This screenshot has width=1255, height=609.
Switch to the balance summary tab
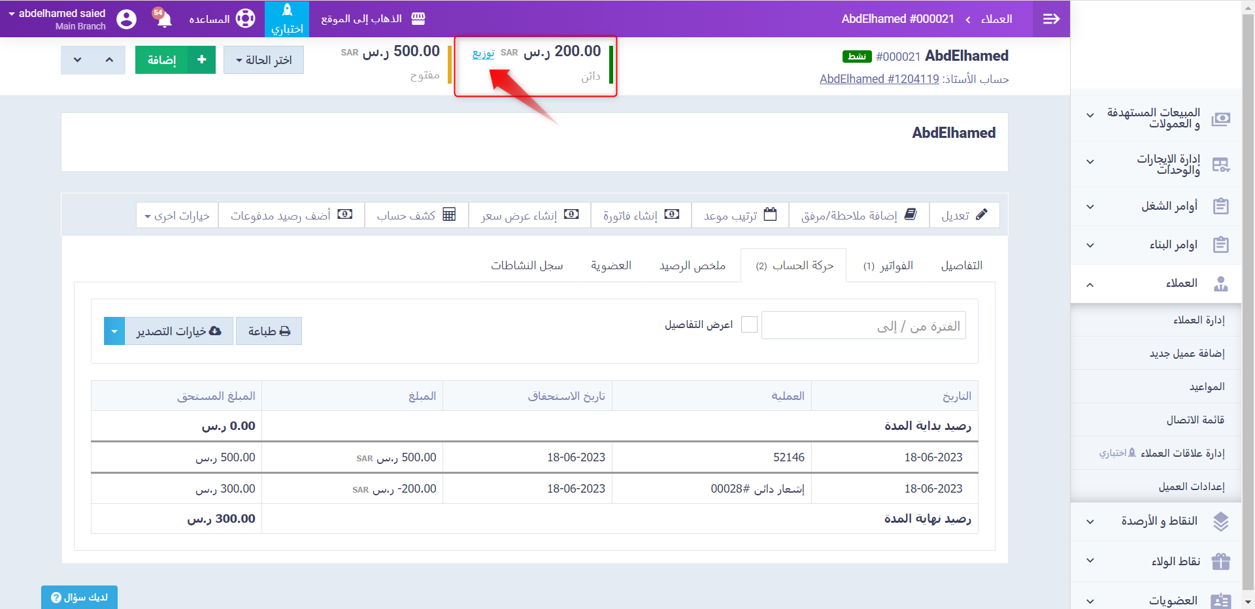692,266
